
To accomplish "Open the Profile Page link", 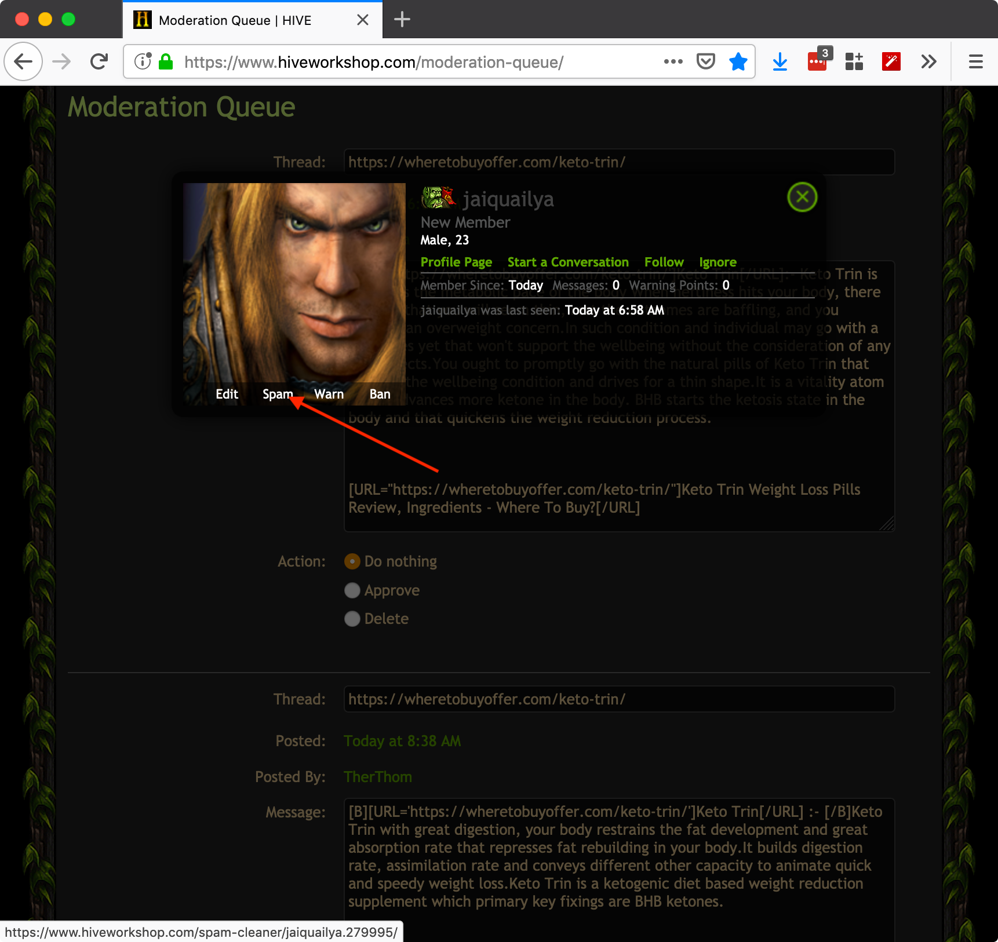I will click(456, 262).
